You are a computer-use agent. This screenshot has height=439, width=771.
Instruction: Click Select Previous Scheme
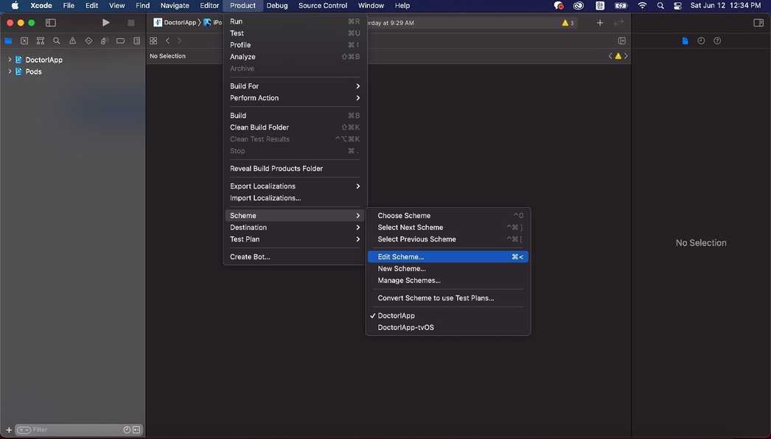448,239
